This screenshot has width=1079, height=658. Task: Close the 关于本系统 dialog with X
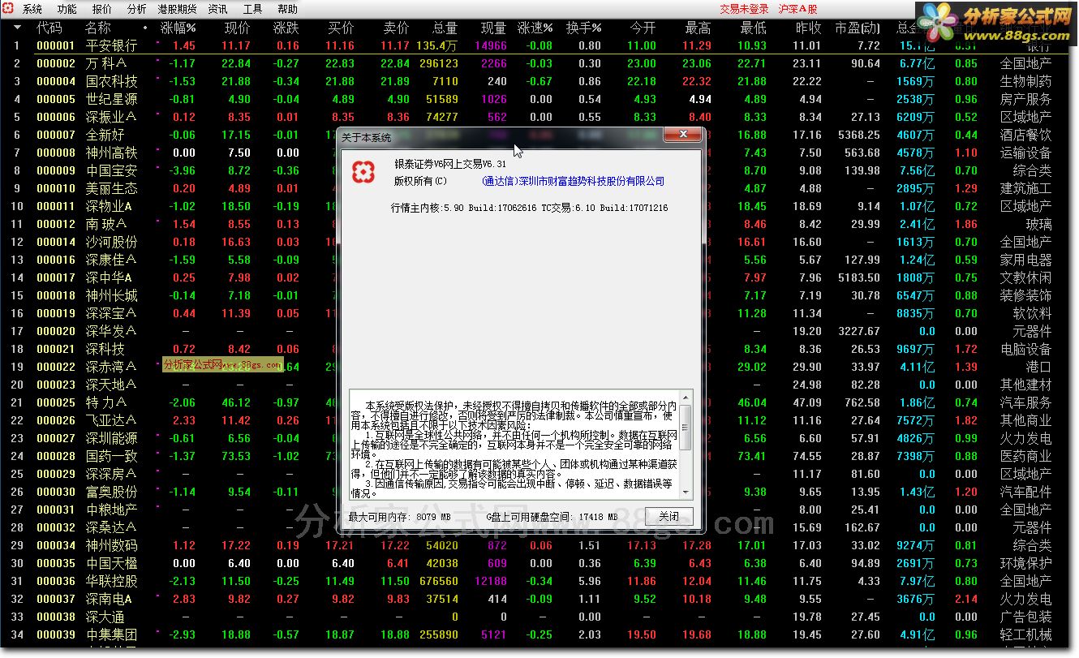pos(682,135)
